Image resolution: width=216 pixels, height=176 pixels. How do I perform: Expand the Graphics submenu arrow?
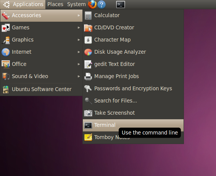(79, 40)
